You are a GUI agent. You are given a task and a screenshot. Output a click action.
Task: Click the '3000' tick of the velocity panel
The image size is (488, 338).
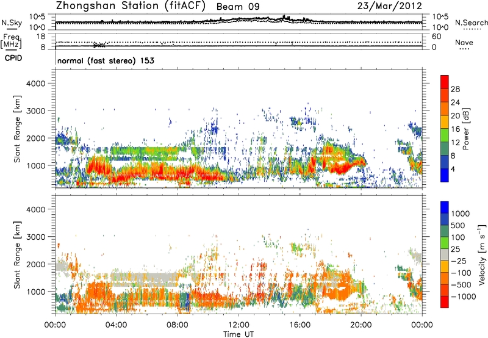pos(35,237)
